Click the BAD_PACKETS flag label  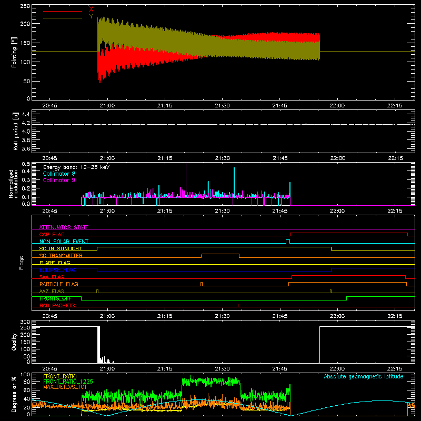[57, 305]
